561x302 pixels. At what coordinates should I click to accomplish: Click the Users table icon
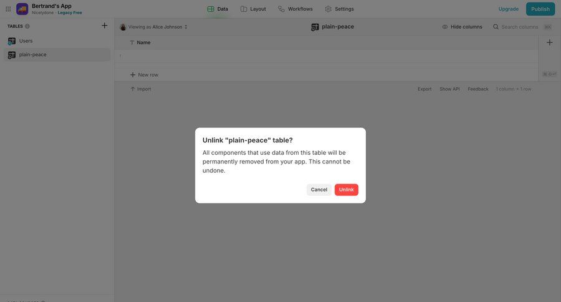point(11,41)
